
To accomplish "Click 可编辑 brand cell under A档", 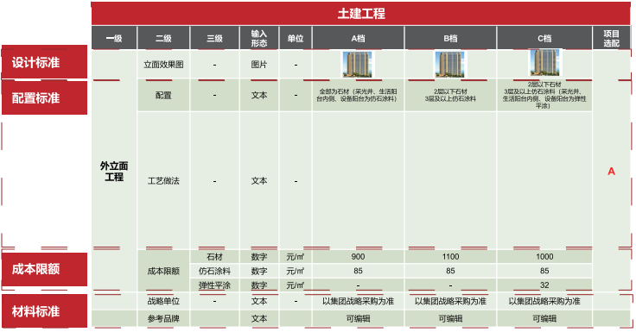I will [358, 319].
